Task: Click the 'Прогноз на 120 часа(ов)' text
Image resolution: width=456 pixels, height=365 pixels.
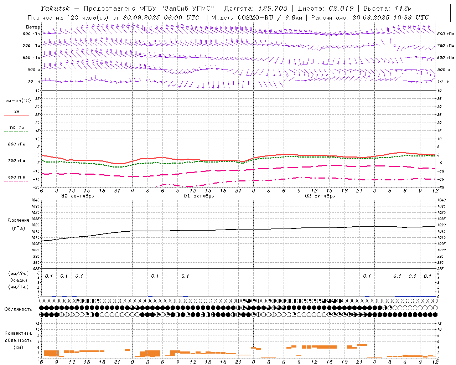Action: (68, 17)
